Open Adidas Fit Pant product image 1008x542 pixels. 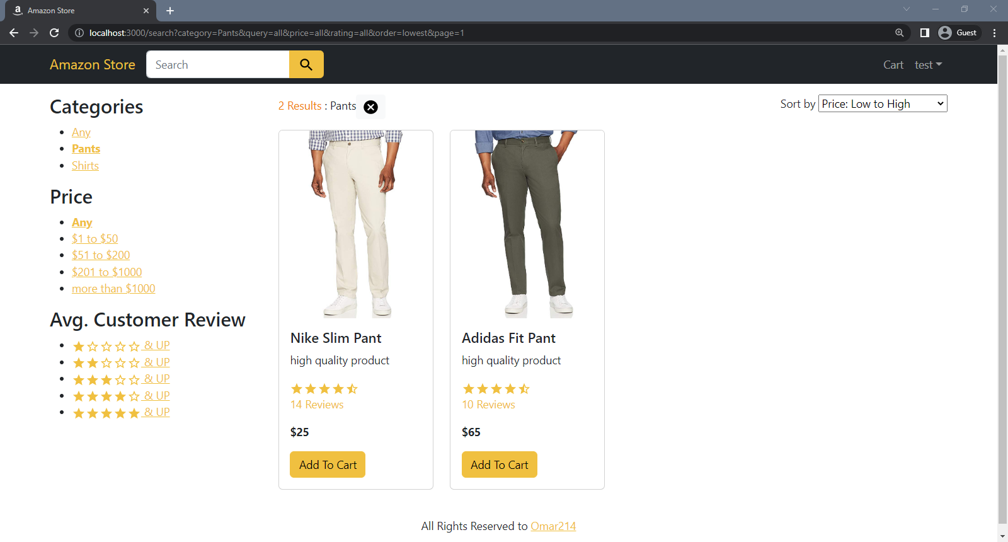tap(527, 224)
